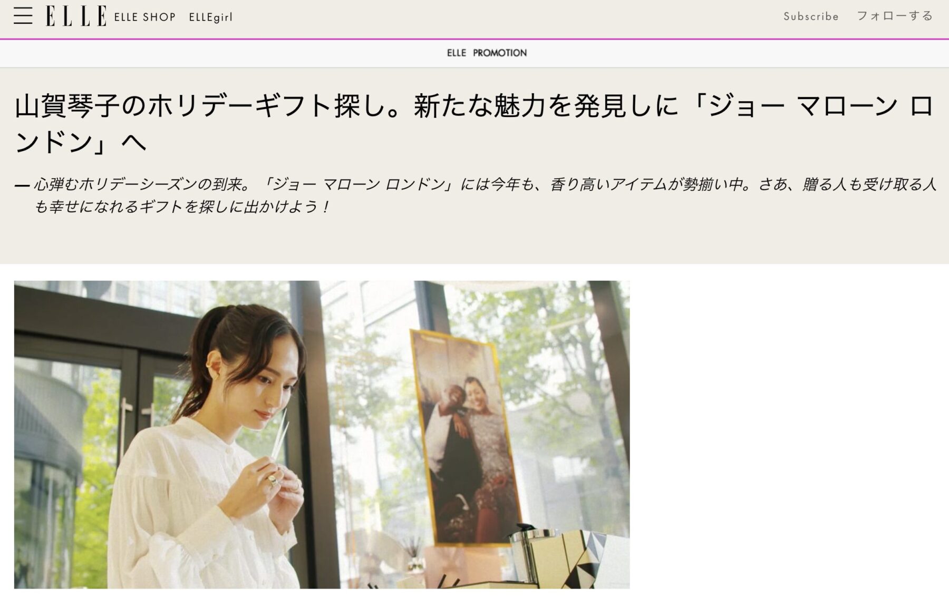Viewport: 949px width, 598px height.
Task: Click the dash before the article subtitle
Action: (22, 185)
